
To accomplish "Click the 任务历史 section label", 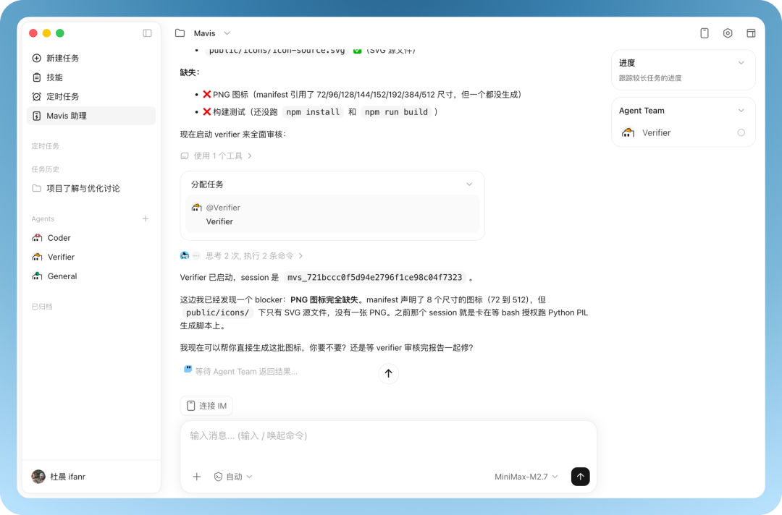I will (x=46, y=169).
